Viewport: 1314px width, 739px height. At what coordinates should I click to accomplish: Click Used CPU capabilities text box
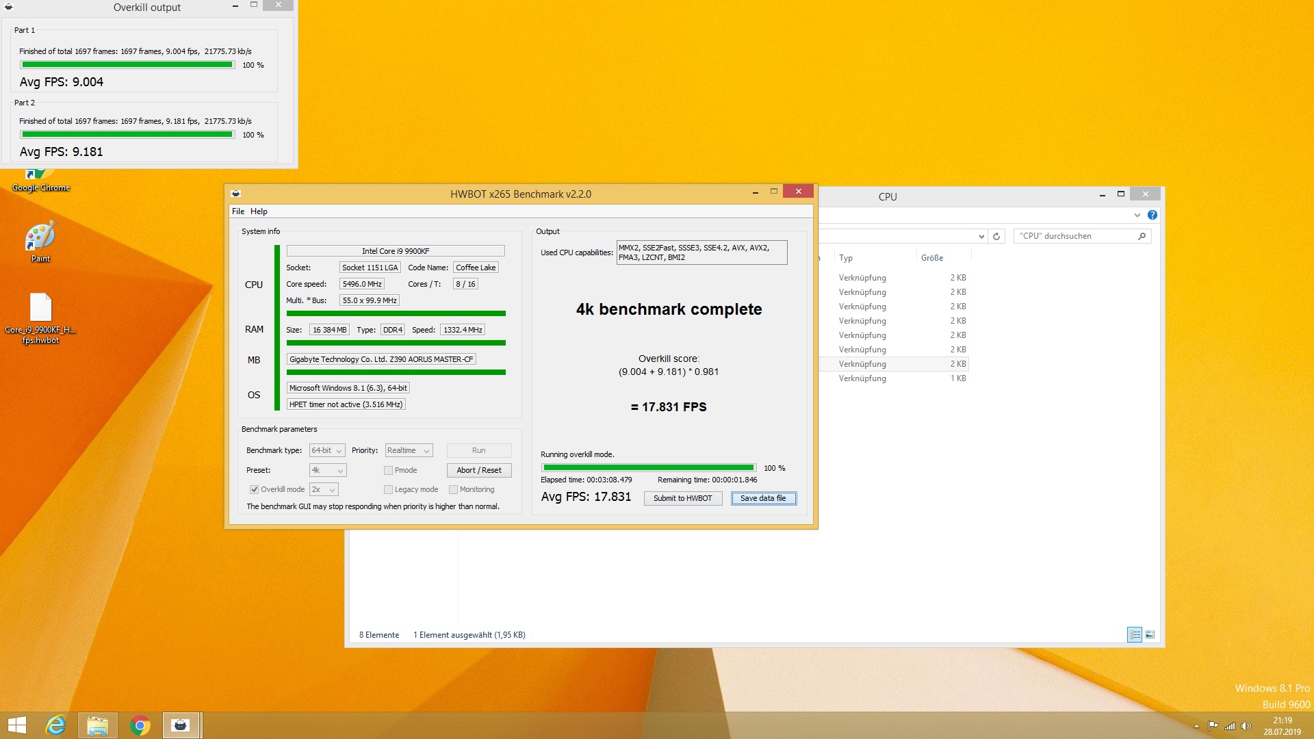pyautogui.click(x=701, y=252)
